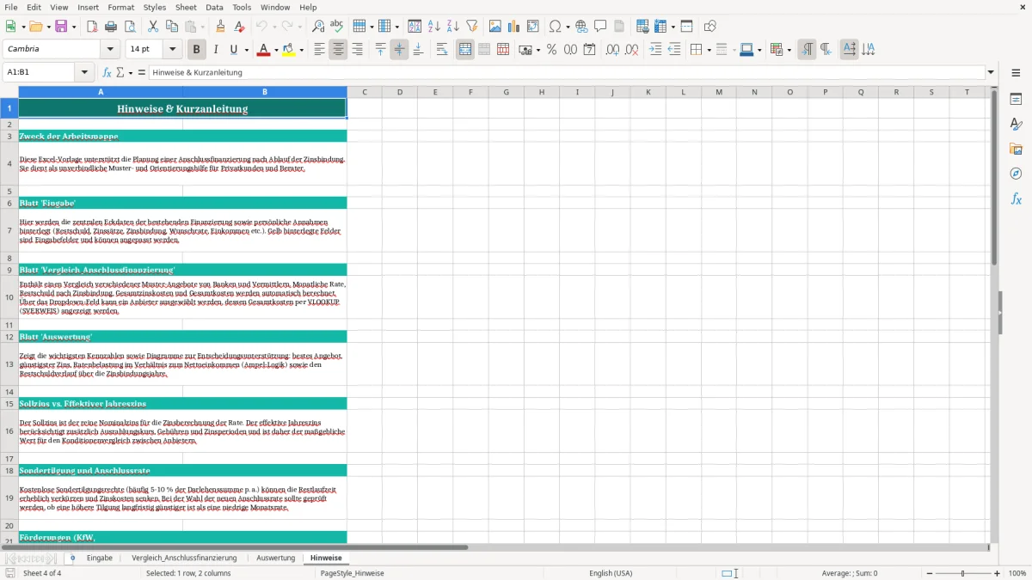The image size is (1032, 580).
Task: Align cell text right
Action: [358, 50]
